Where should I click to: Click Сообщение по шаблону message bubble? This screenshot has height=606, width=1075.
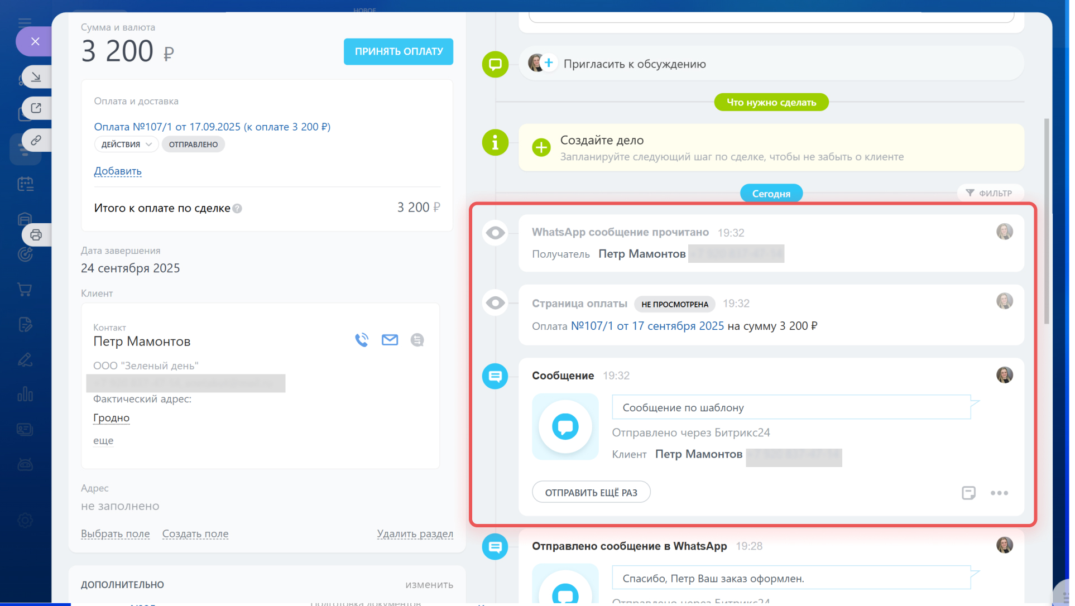click(x=791, y=408)
